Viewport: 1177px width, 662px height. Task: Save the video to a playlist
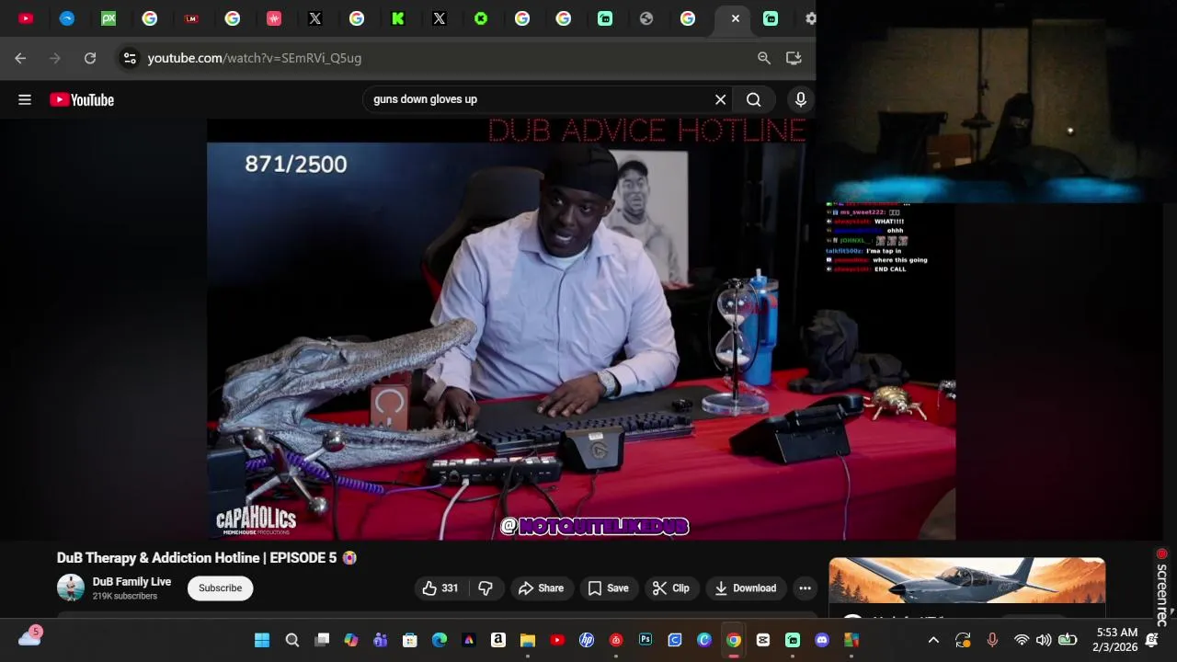(609, 588)
